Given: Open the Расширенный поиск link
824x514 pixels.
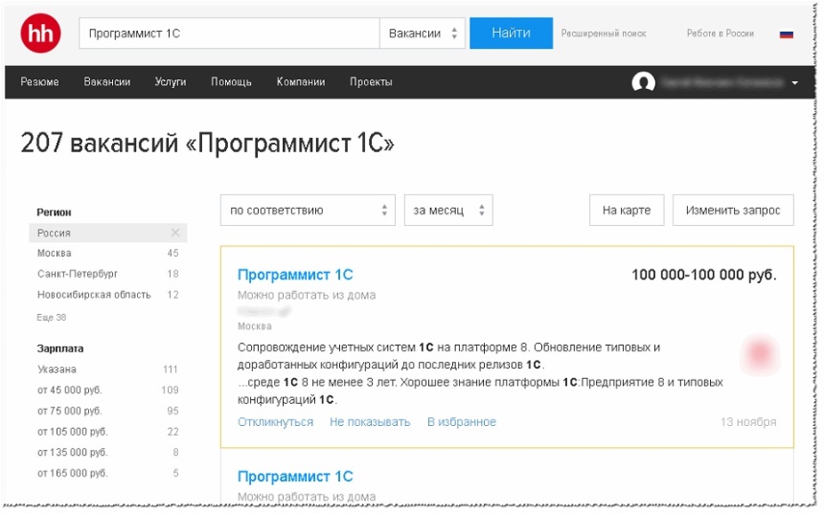Looking at the screenshot, I should pyautogui.click(x=604, y=34).
